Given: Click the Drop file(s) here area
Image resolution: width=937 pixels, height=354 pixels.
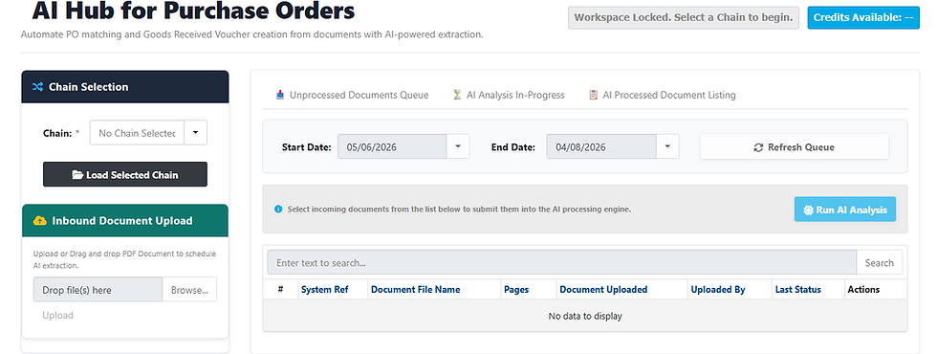Looking at the screenshot, I should 98,290.
